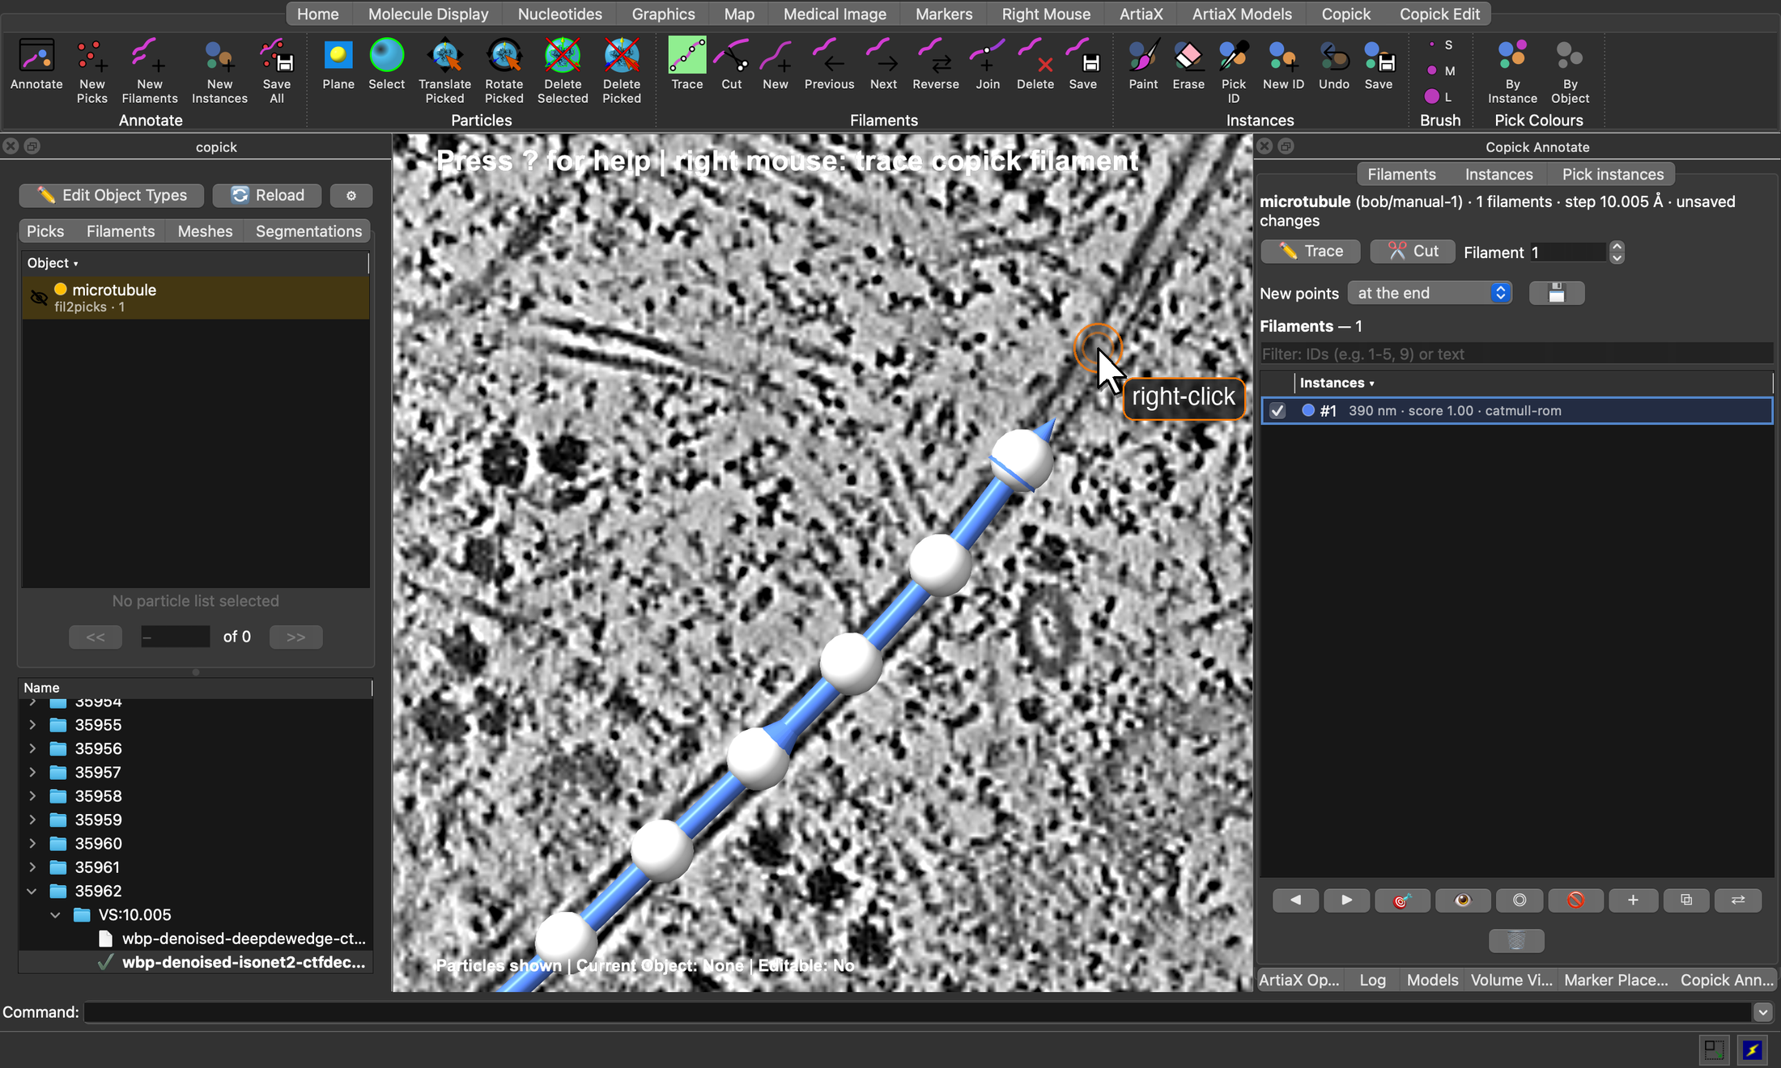Toggle visibility of microtubule object

(38, 298)
